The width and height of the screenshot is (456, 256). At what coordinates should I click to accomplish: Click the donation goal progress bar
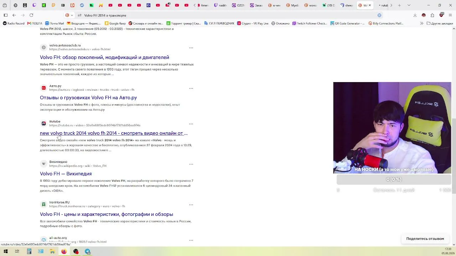(x=394, y=180)
